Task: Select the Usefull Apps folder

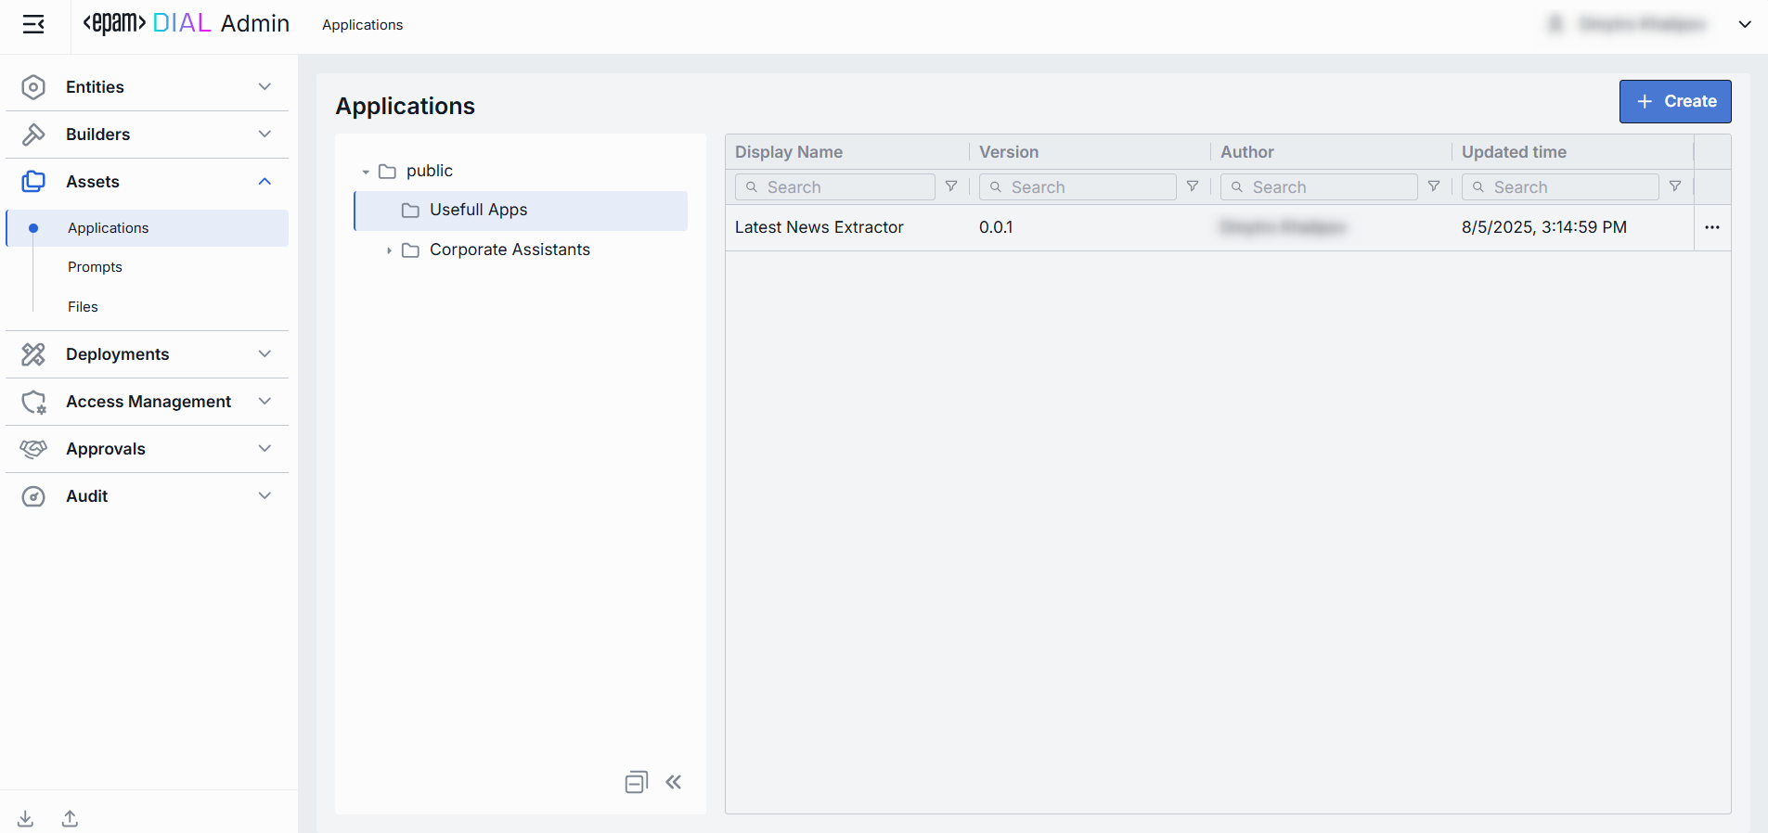Action: 478,211
